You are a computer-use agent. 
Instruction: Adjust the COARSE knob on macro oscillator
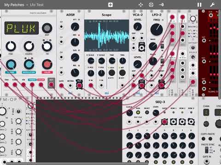(29, 46)
